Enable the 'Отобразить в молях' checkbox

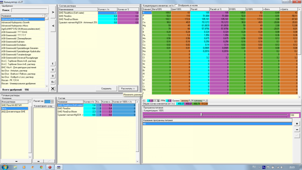[x=176, y=5]
